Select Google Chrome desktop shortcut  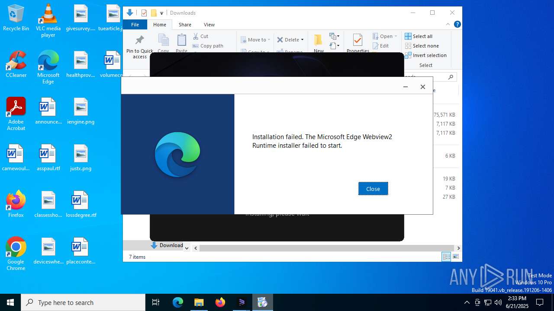click(16, 254)
